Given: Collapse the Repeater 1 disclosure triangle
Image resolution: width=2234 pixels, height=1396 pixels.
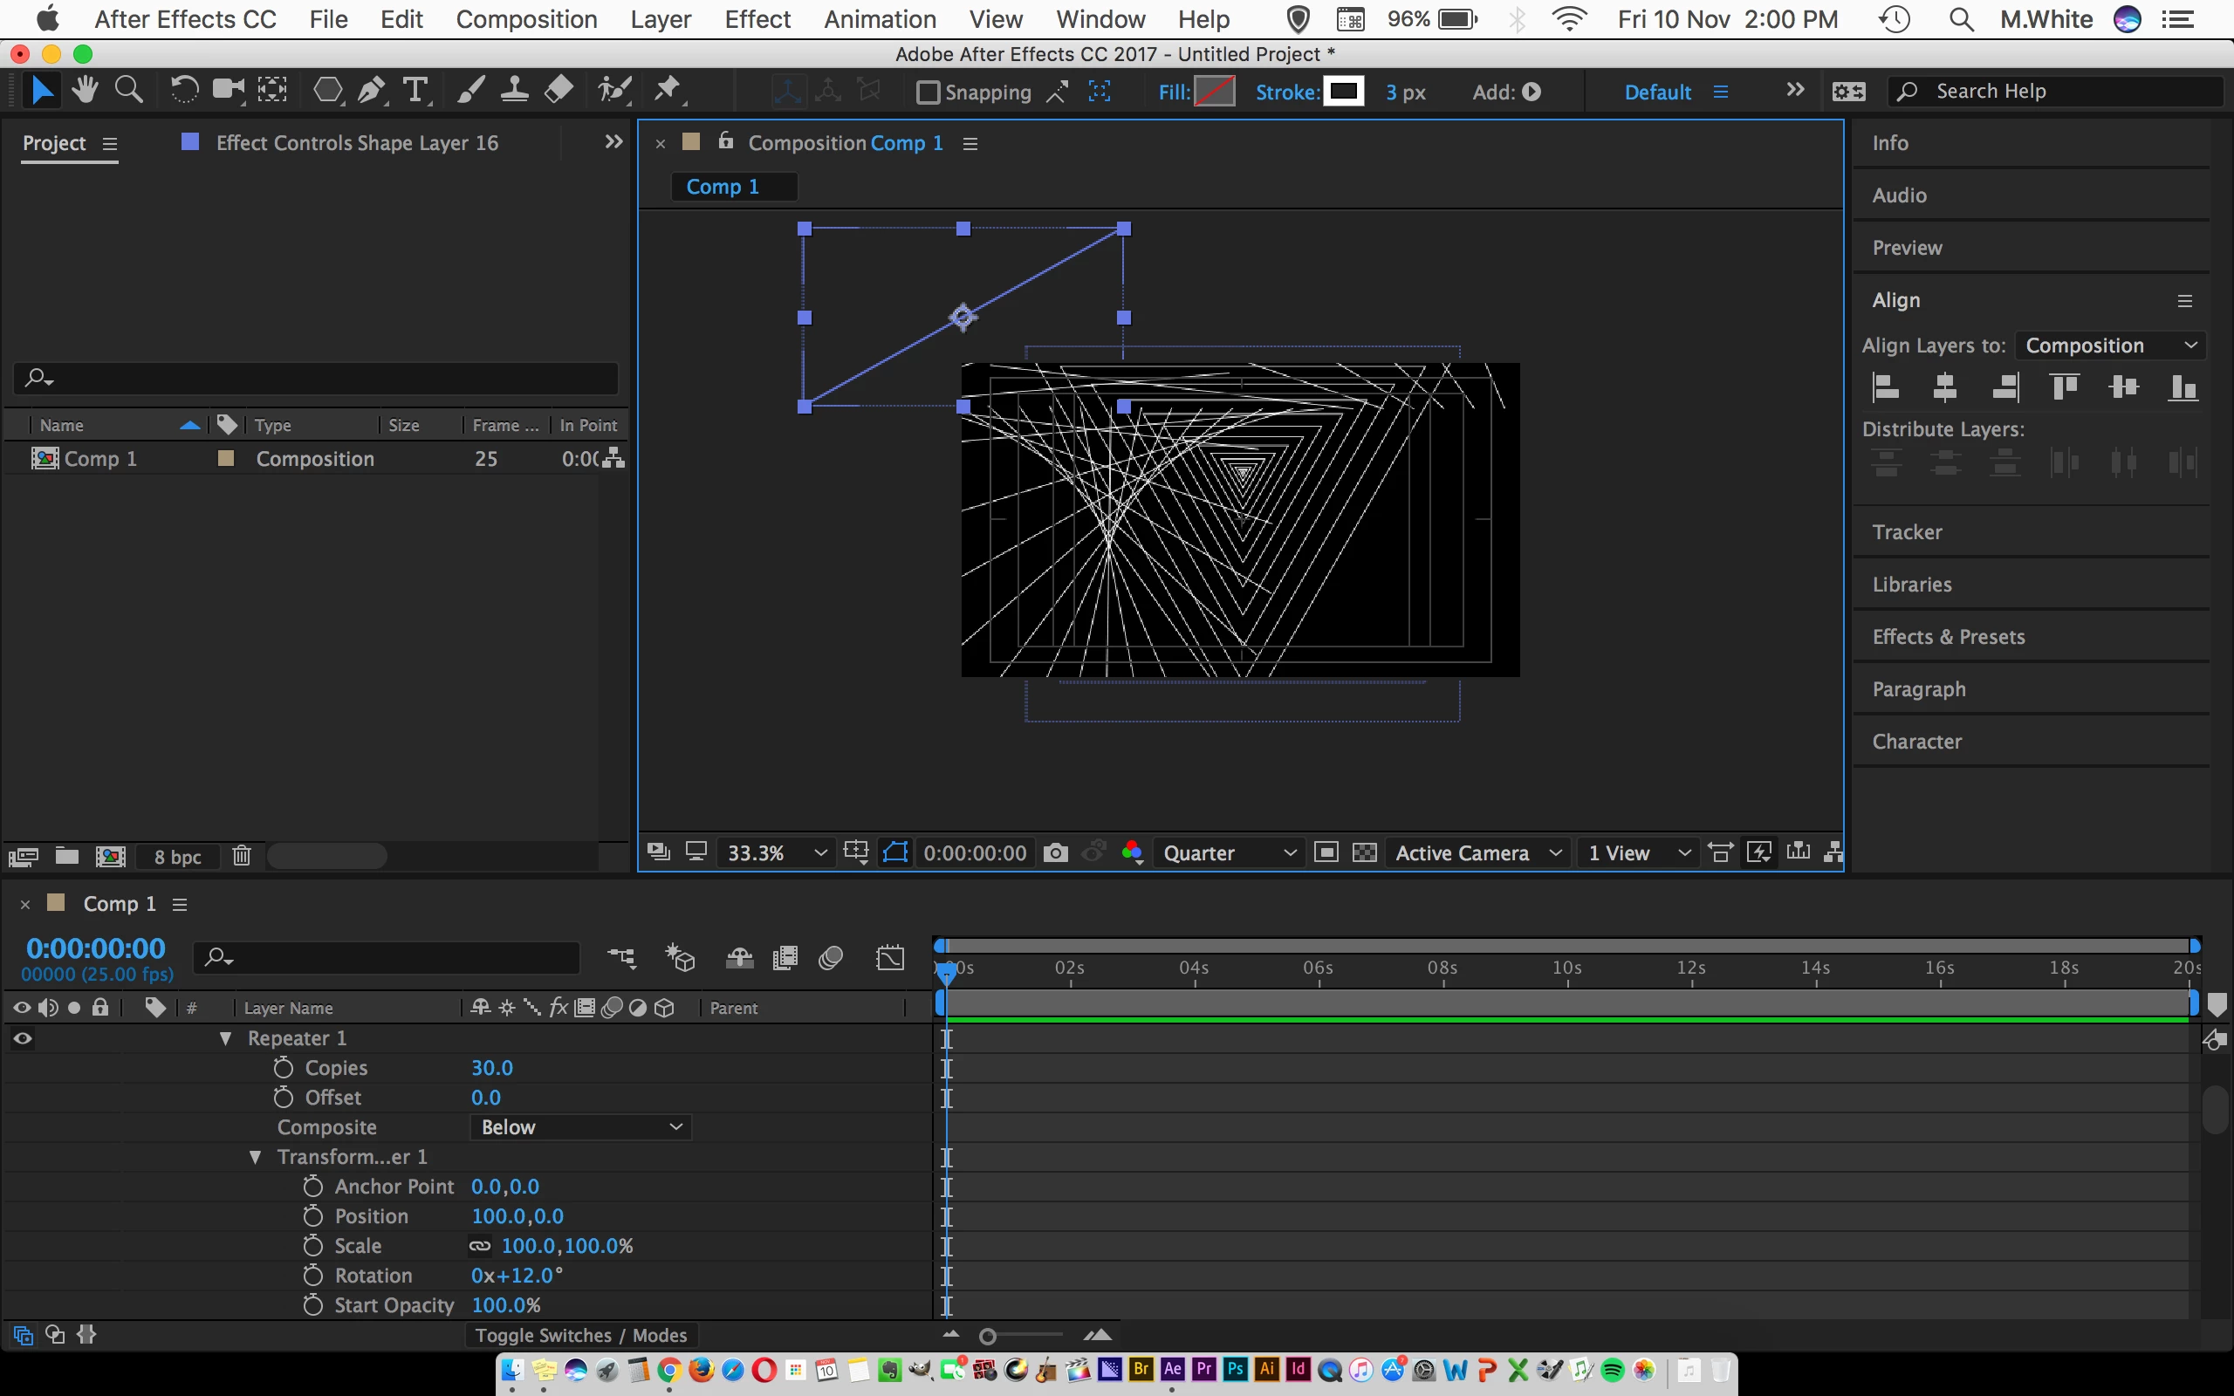Looking at the screenshot, I should click(225, 1037).
